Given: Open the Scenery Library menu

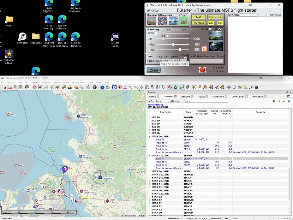Looking at the screenshot, I should (x=79, y=82).
